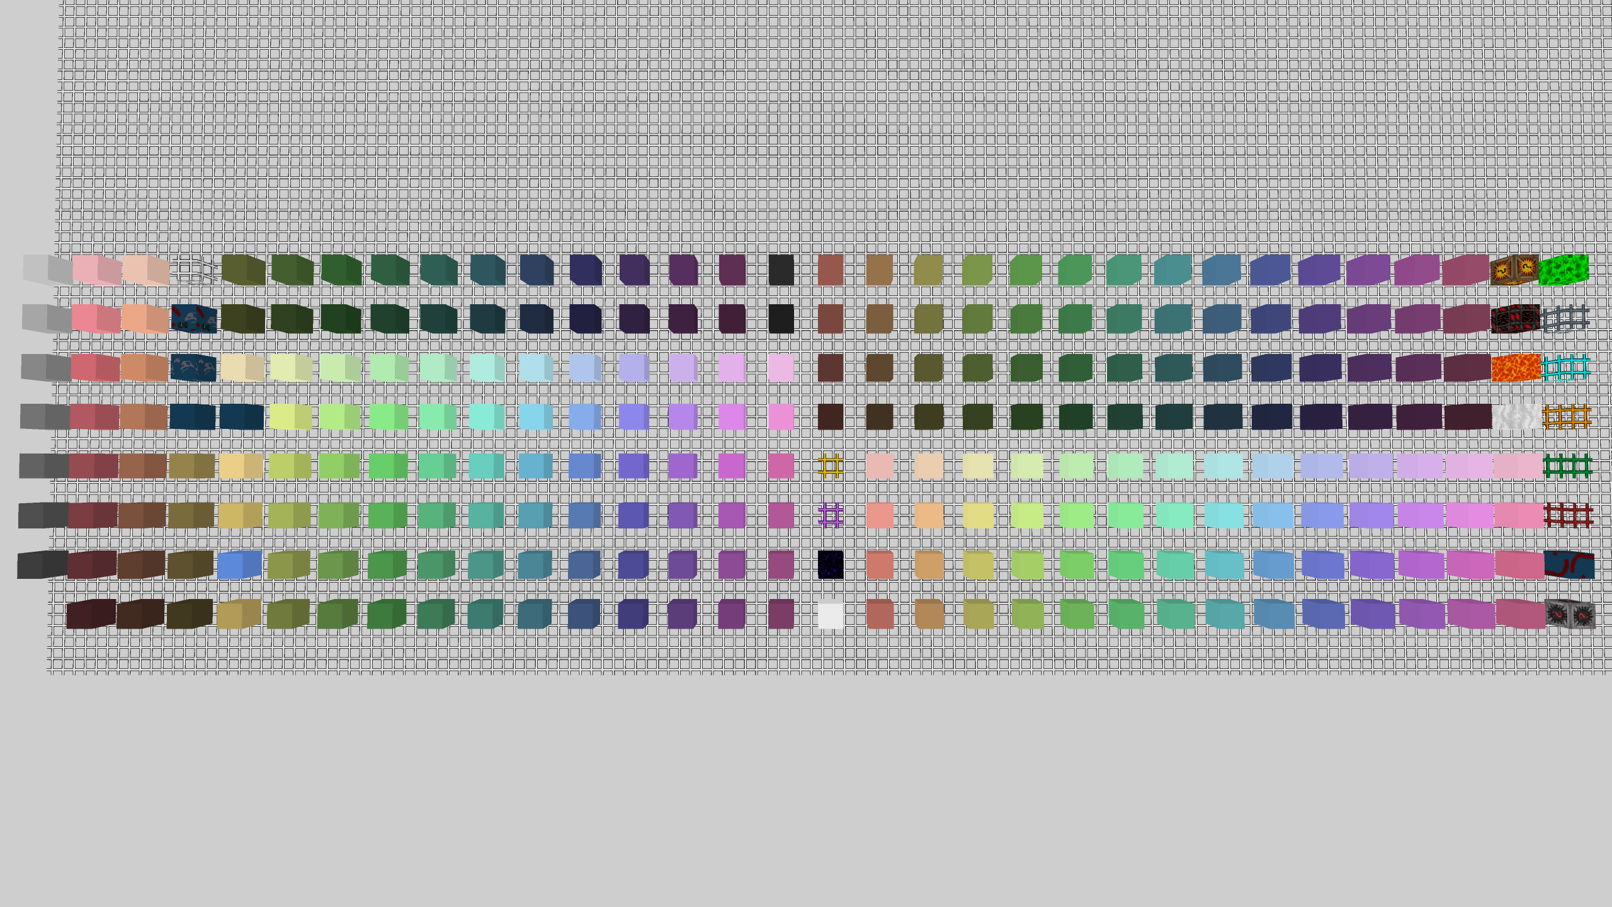
Task: Select the lightest gray block topping the gray column
Action: (48, 270)
